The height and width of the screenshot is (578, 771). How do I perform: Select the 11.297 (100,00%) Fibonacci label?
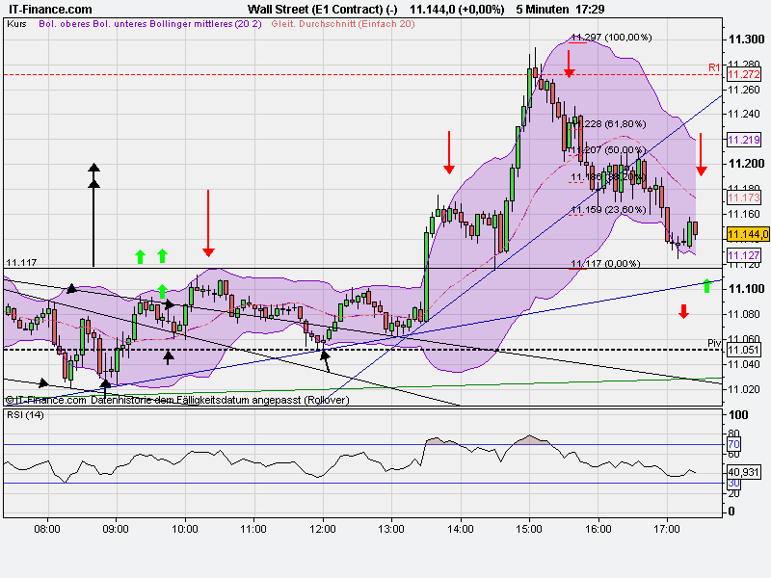click(611, 37)
